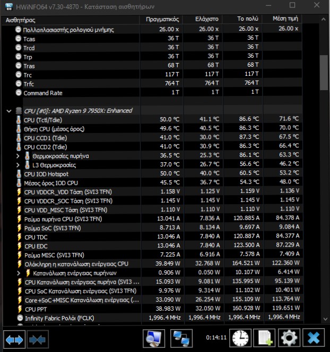Viewport: 330px width, 352px height.
Task: Click the lightning icon of CPU TDC
Action: pos(19,237)
